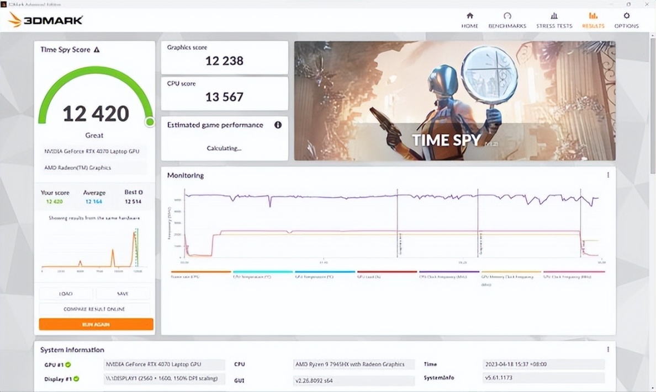Select the Results section
This screenshot has height=392, width=656.
coord(593,20)
